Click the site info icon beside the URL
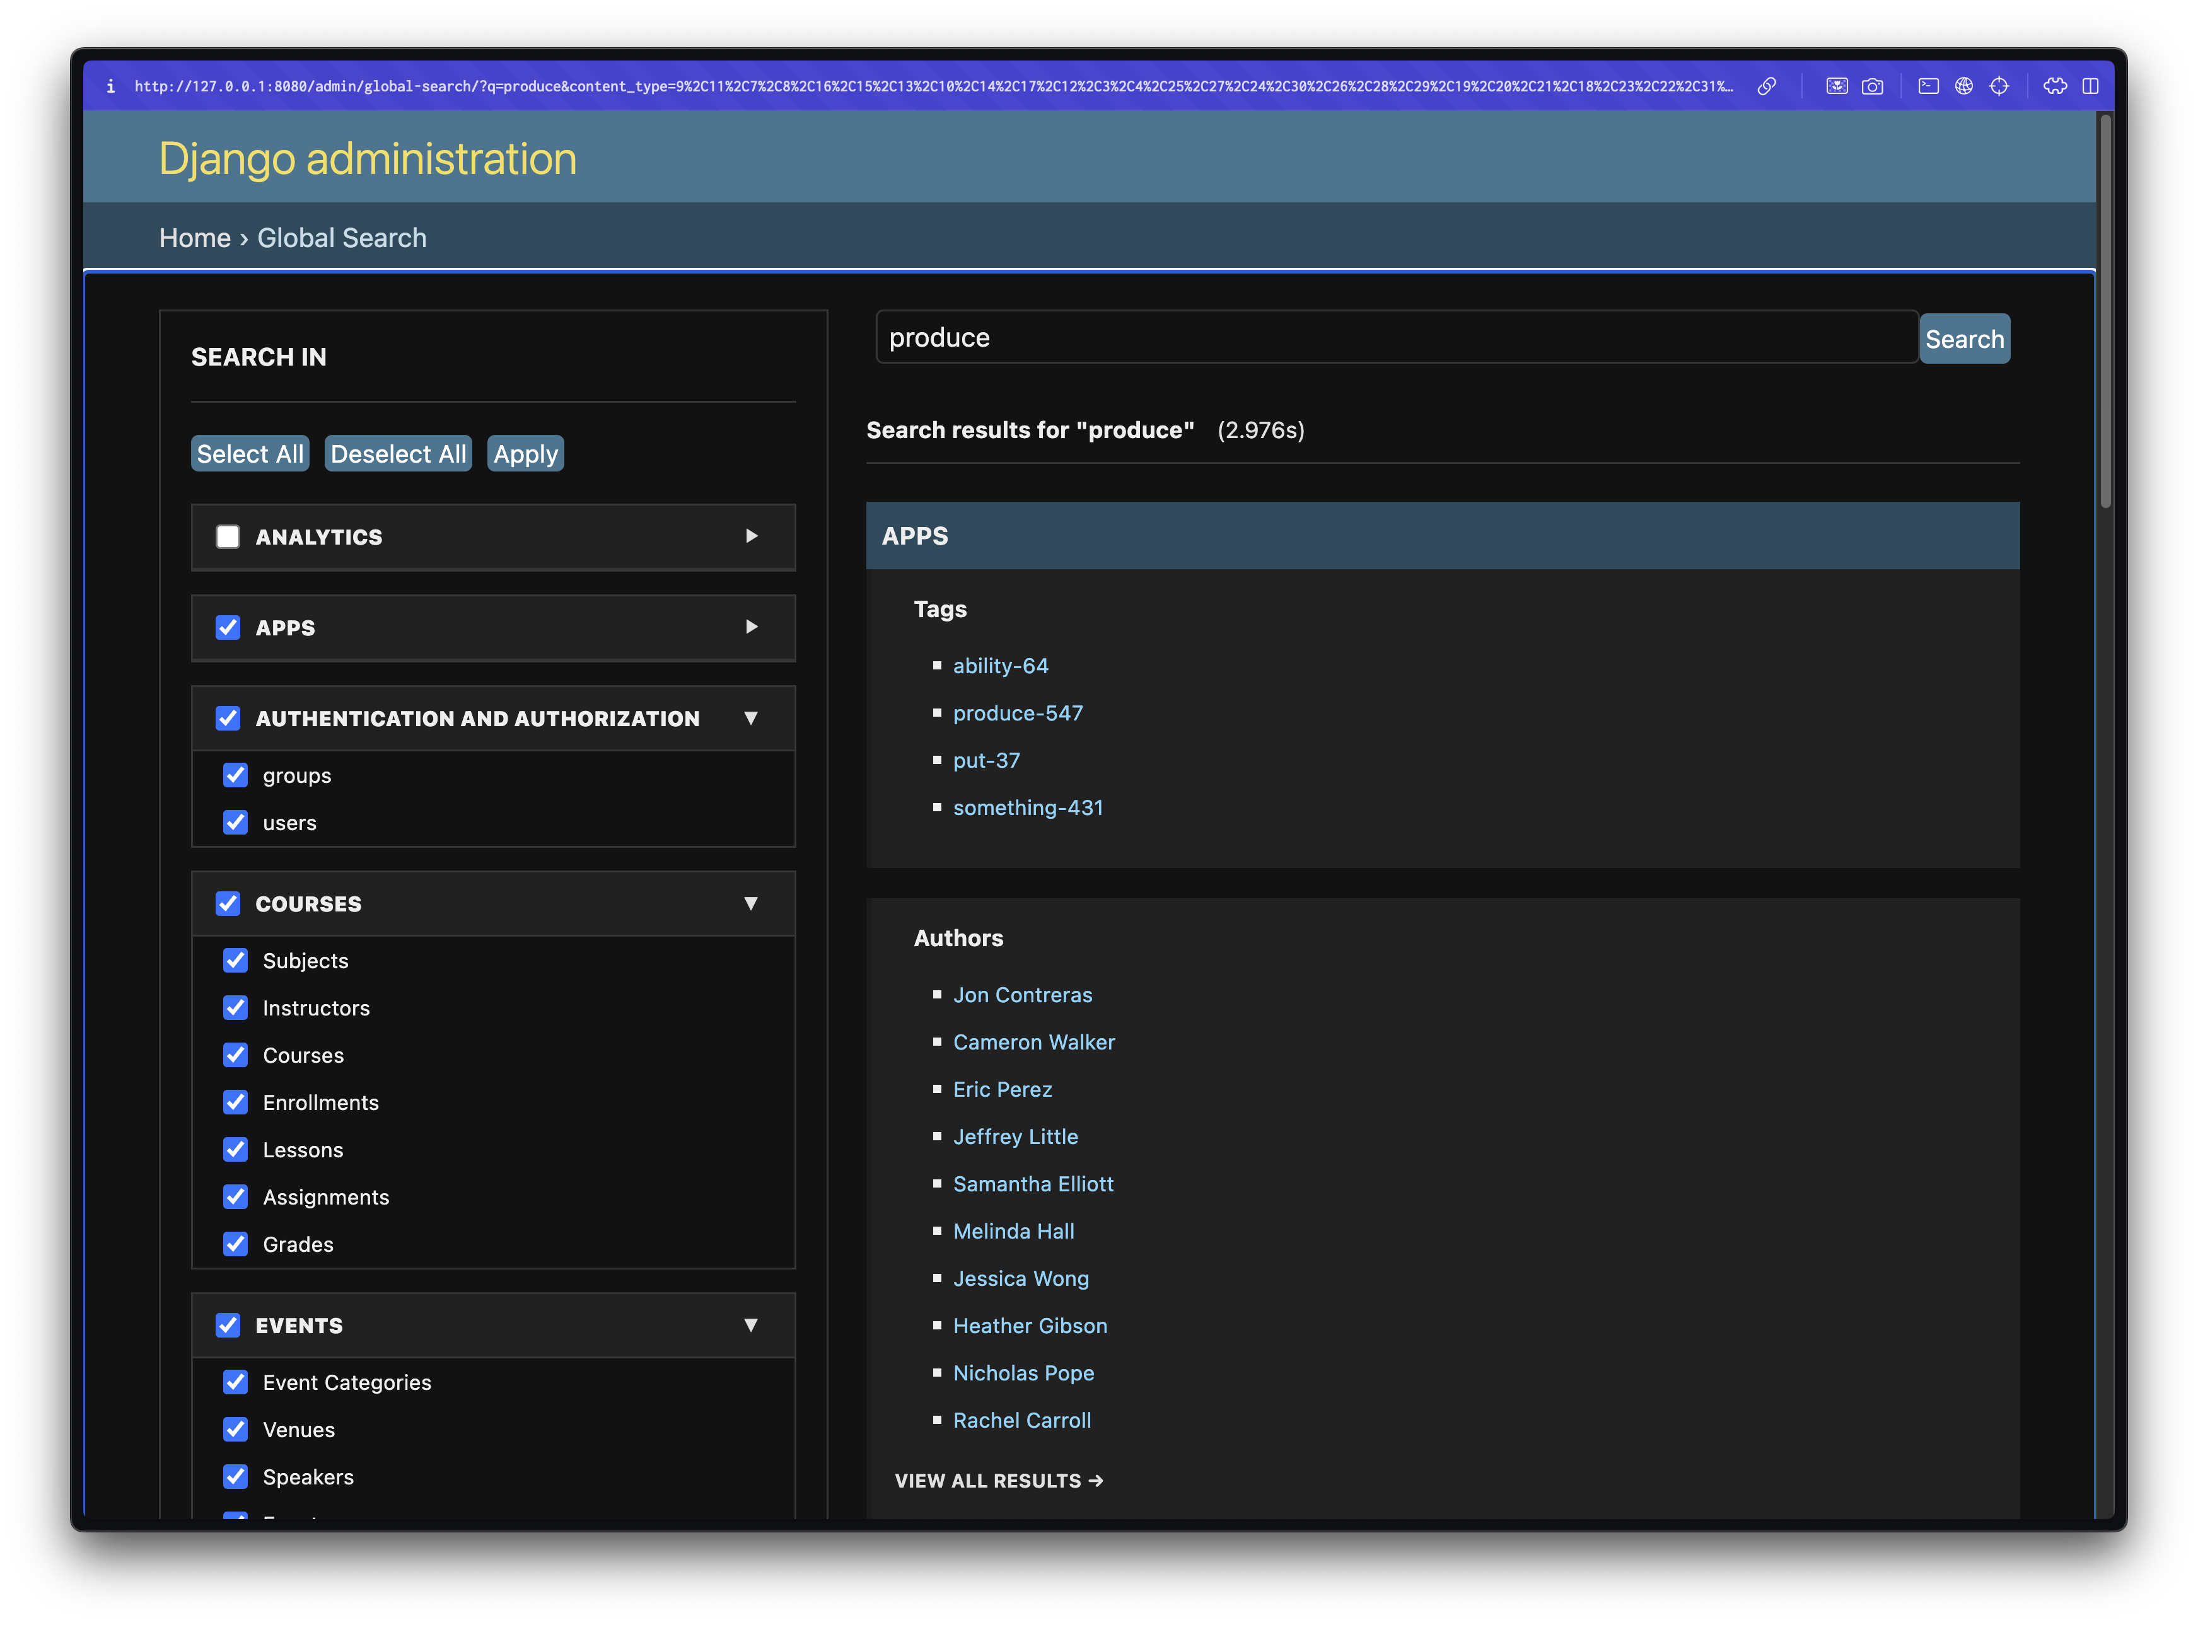 pos(111,86)
